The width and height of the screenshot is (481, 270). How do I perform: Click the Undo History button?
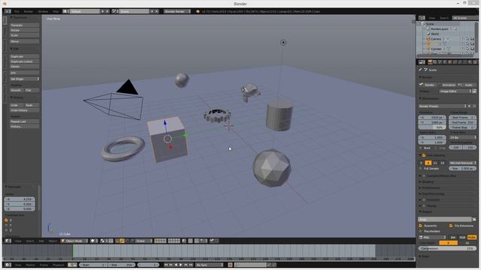click(25, 110)
